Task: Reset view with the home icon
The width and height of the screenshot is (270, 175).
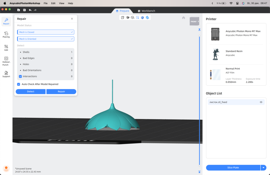Action: coord(184,18)
